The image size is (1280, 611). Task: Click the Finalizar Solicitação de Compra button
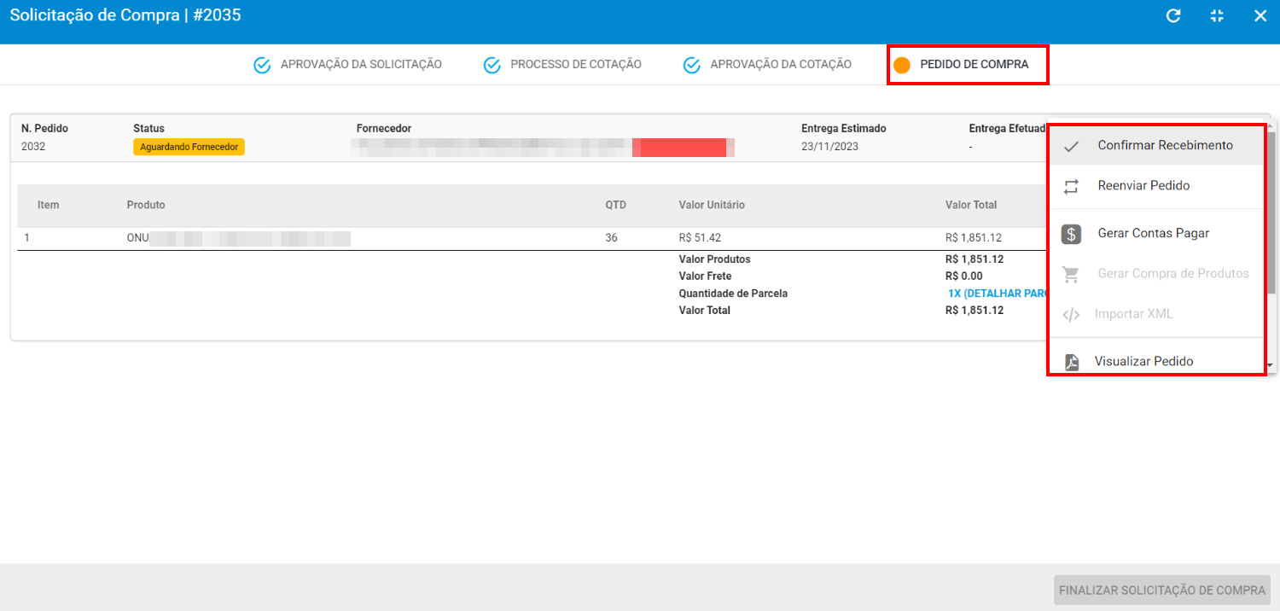pos(1162,591)
